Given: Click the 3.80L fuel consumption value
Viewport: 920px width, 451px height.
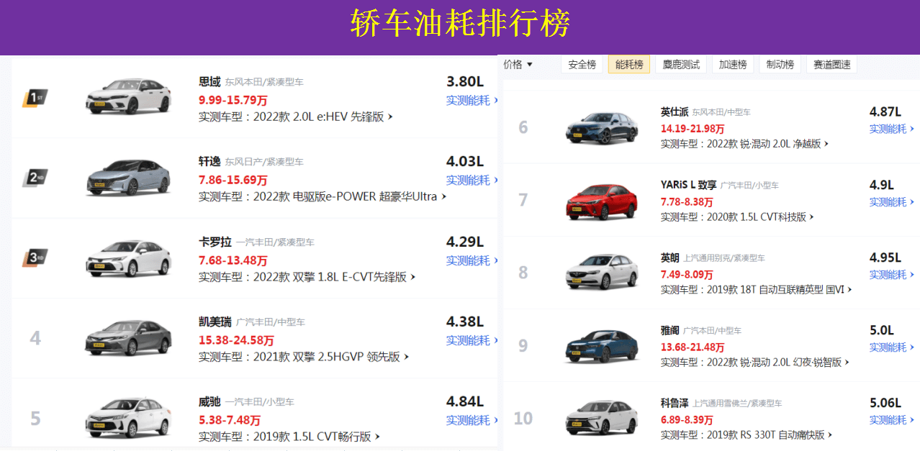Looking at the screenshot, I should pos(465,81).
